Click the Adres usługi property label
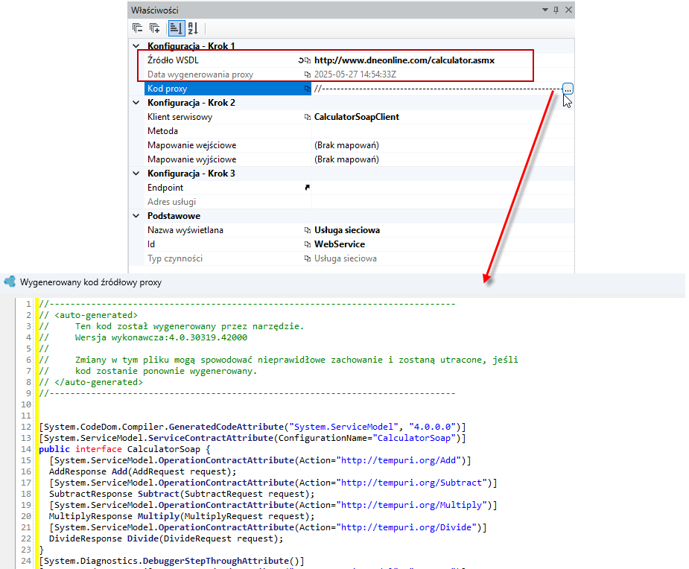The width and height of the screenshot is (689, 569). (x=171, y=202)
